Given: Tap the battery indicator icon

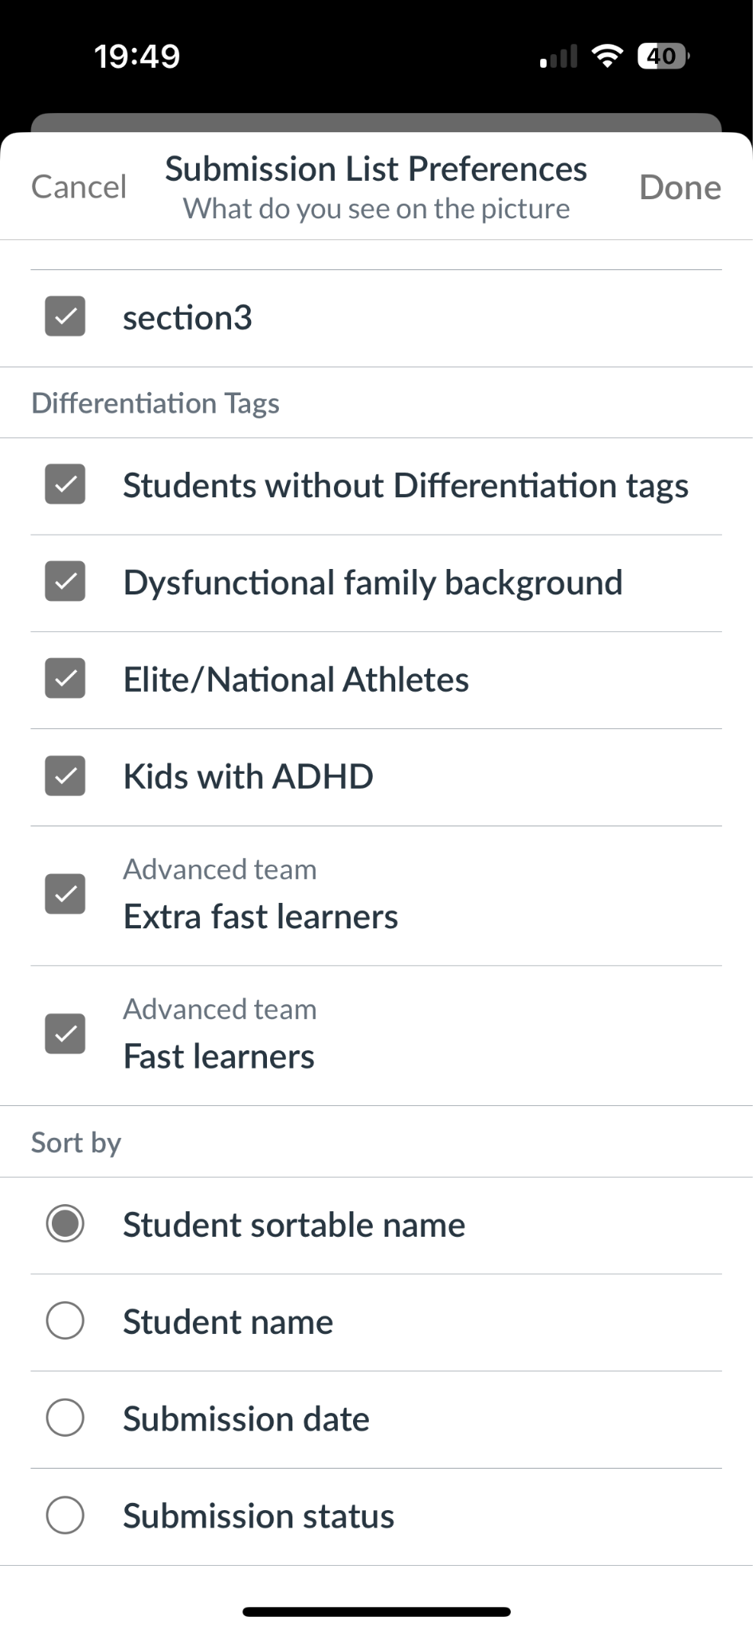Looking at the screenshot, I should [663, 56].
